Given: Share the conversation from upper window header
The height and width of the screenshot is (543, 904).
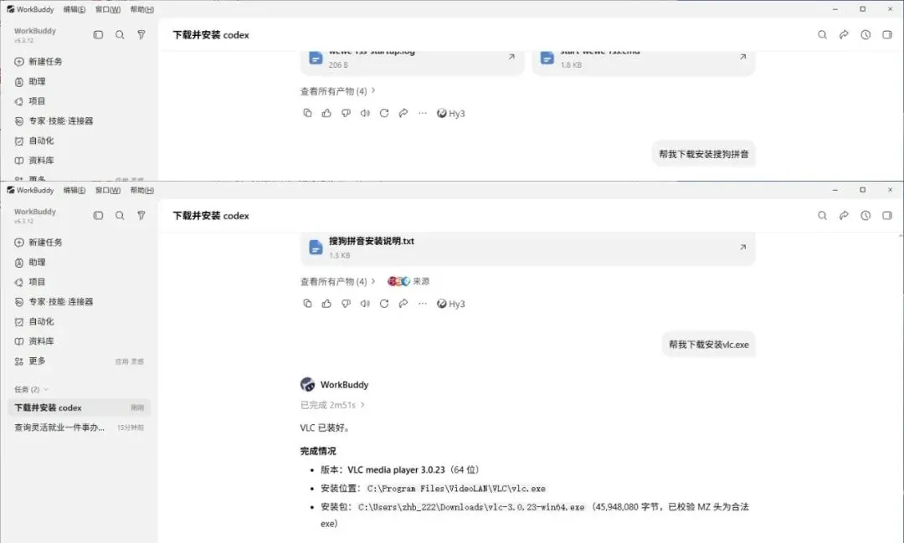Looking at the screenshot, I should pyautogui.click(x=844, y=34).
